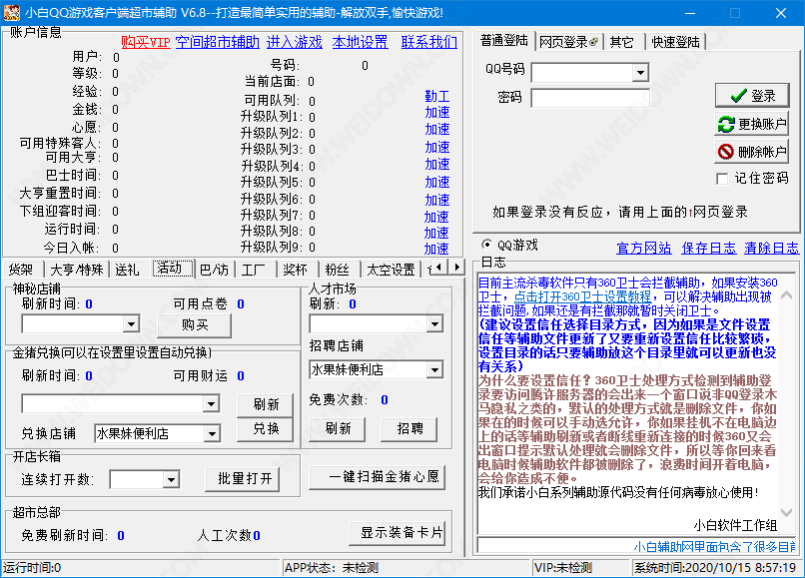Click the 勤工 link
This screenshot has width=805, height=578.
[x=436, y=96]
